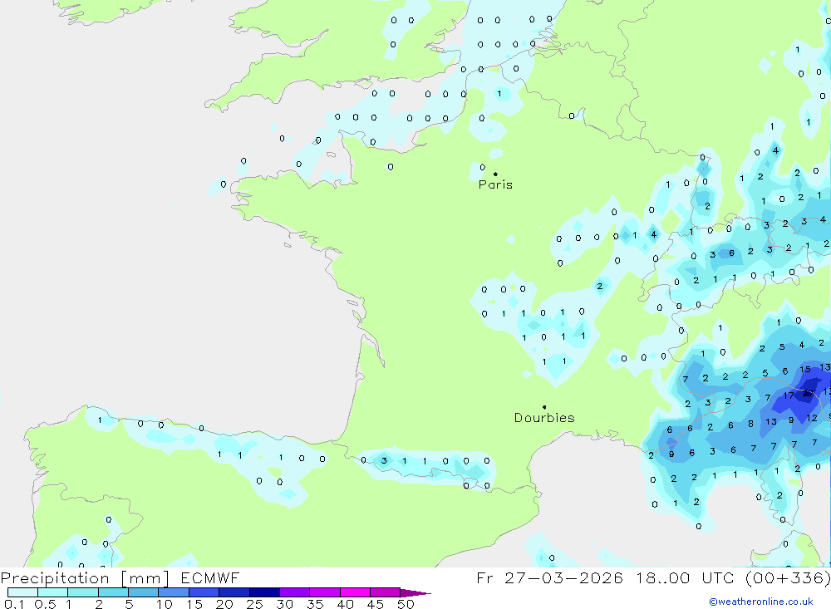The height and width of the screenshot is (609, 831).
Task: Click the '20' legend scale label
Action: tap(224, 604)
